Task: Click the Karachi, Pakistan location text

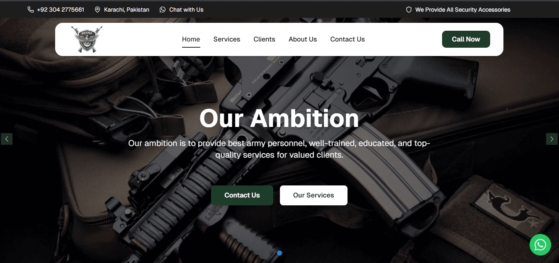Action: click(126, 10)
